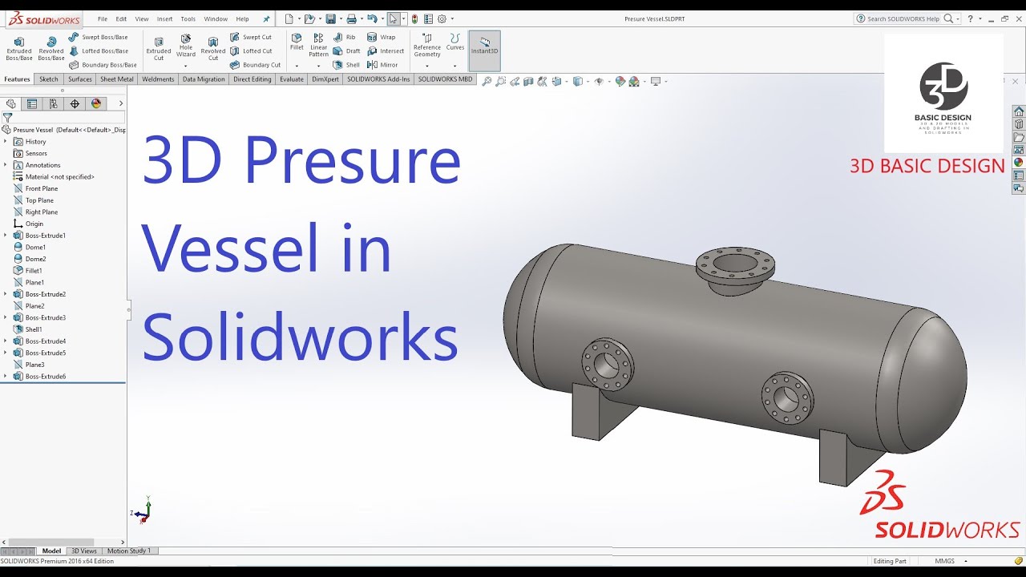Click the Search SOLIDWORKS Help field

pyautogui.click(x=903, y=18)
